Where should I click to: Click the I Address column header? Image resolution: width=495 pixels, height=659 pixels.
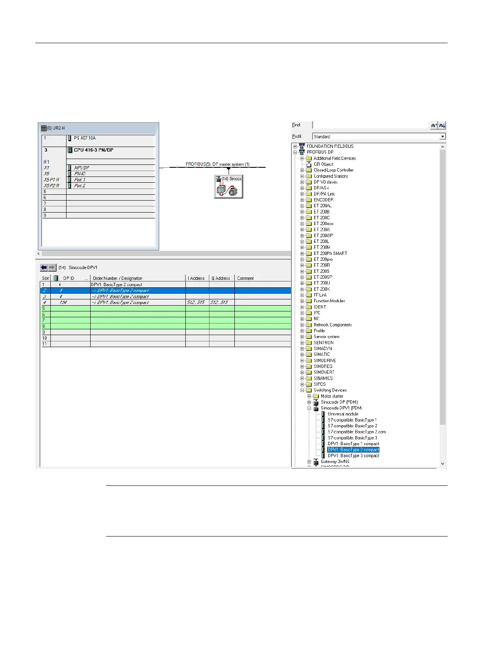197,278
